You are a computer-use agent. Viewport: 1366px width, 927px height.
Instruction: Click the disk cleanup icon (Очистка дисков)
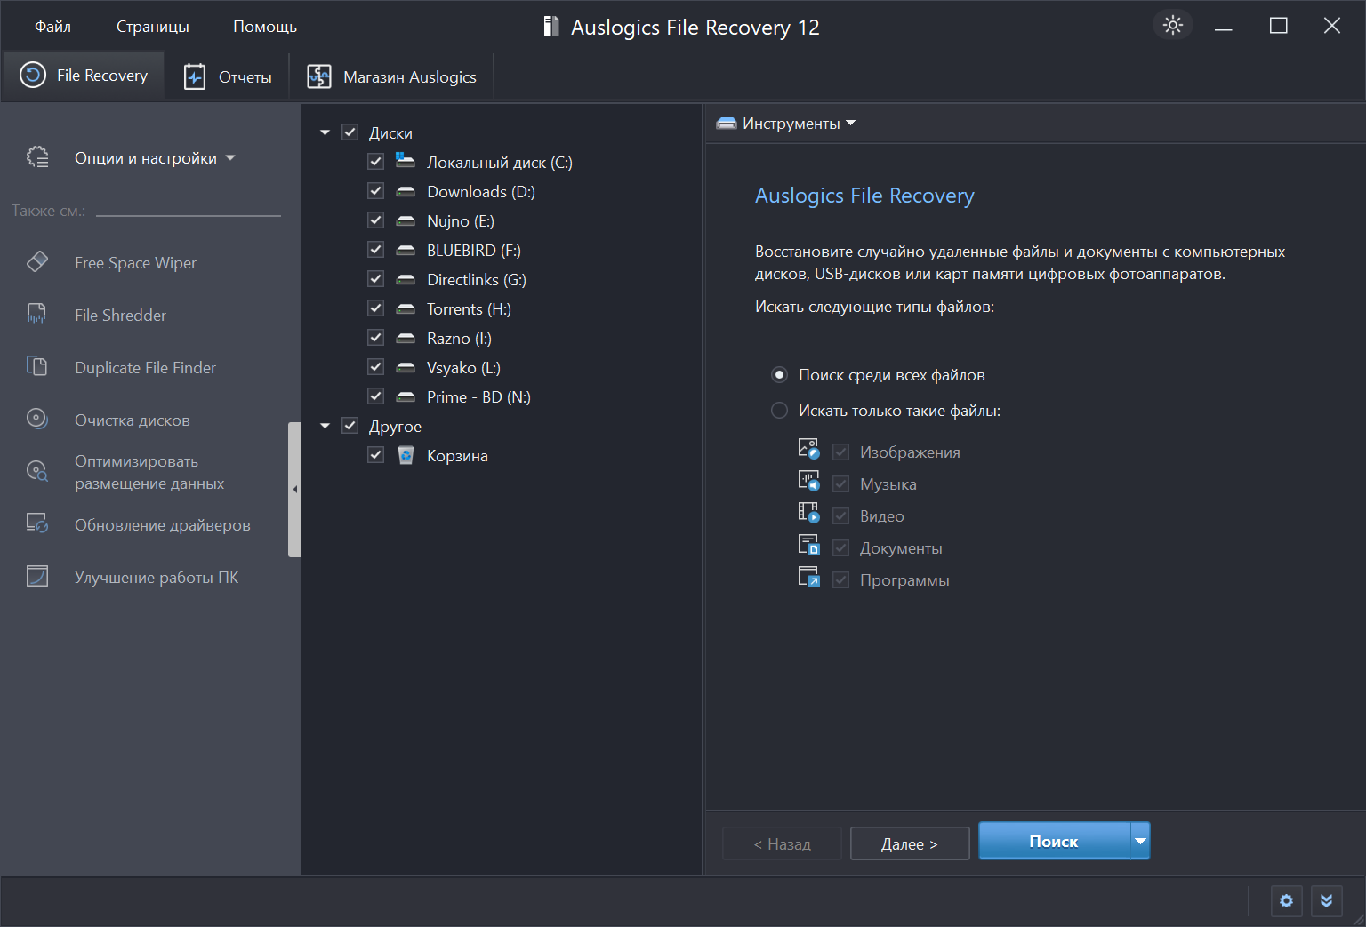[37, 419]
